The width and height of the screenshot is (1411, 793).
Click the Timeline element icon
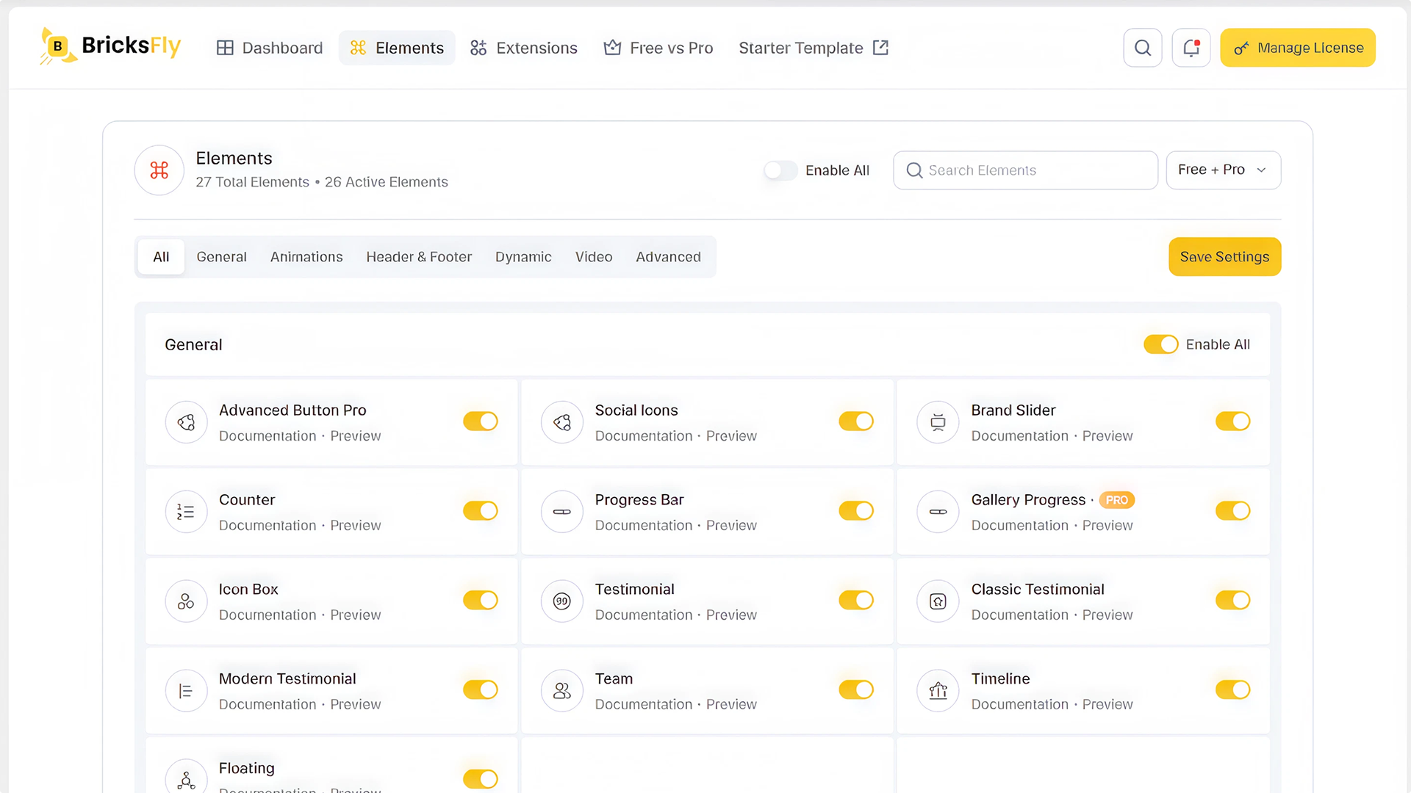point(938,691)
